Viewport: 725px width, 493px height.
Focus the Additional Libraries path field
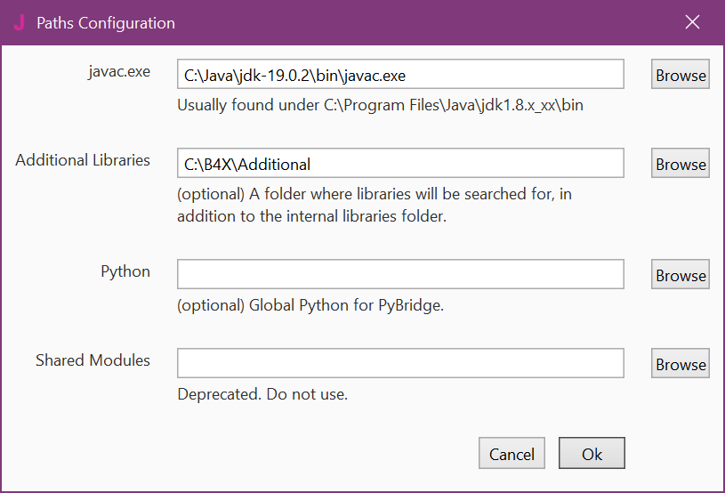coord(400,164)
